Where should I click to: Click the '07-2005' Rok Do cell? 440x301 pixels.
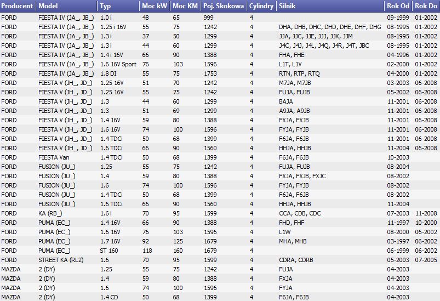coord(426,260)
